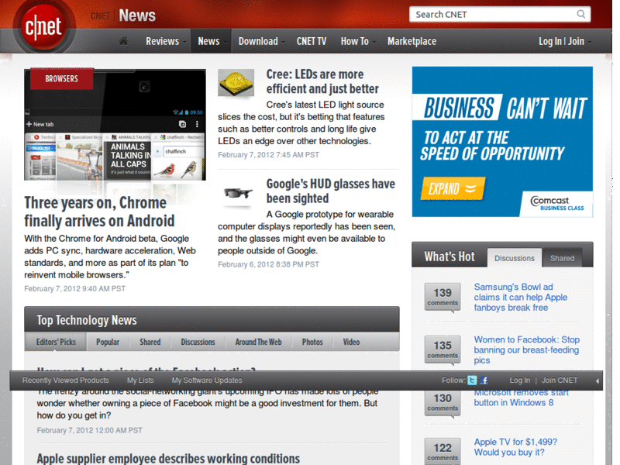The height and width of the screenshot is (465, 620).
Task: Open Google's HUD glasses headline
Action: pyautogui.click(x=331, y=191)
